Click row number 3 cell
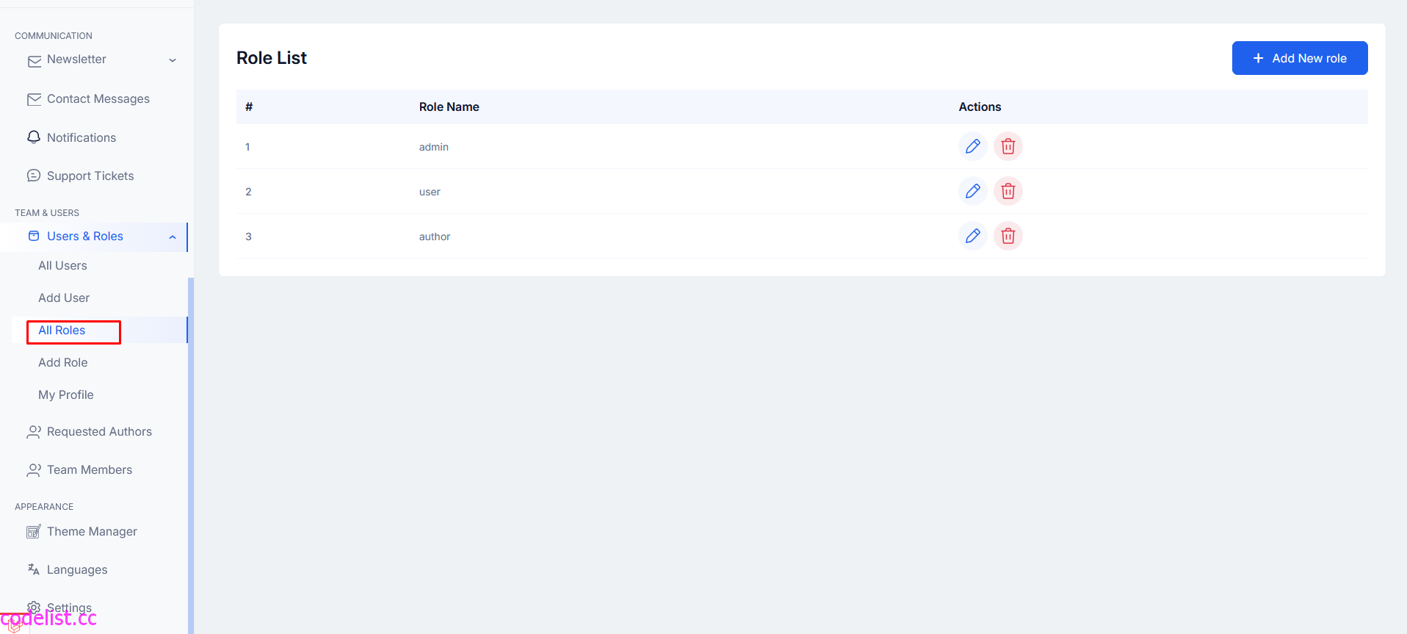Viewport: 1407px width, 634px height. pos(248,237)
